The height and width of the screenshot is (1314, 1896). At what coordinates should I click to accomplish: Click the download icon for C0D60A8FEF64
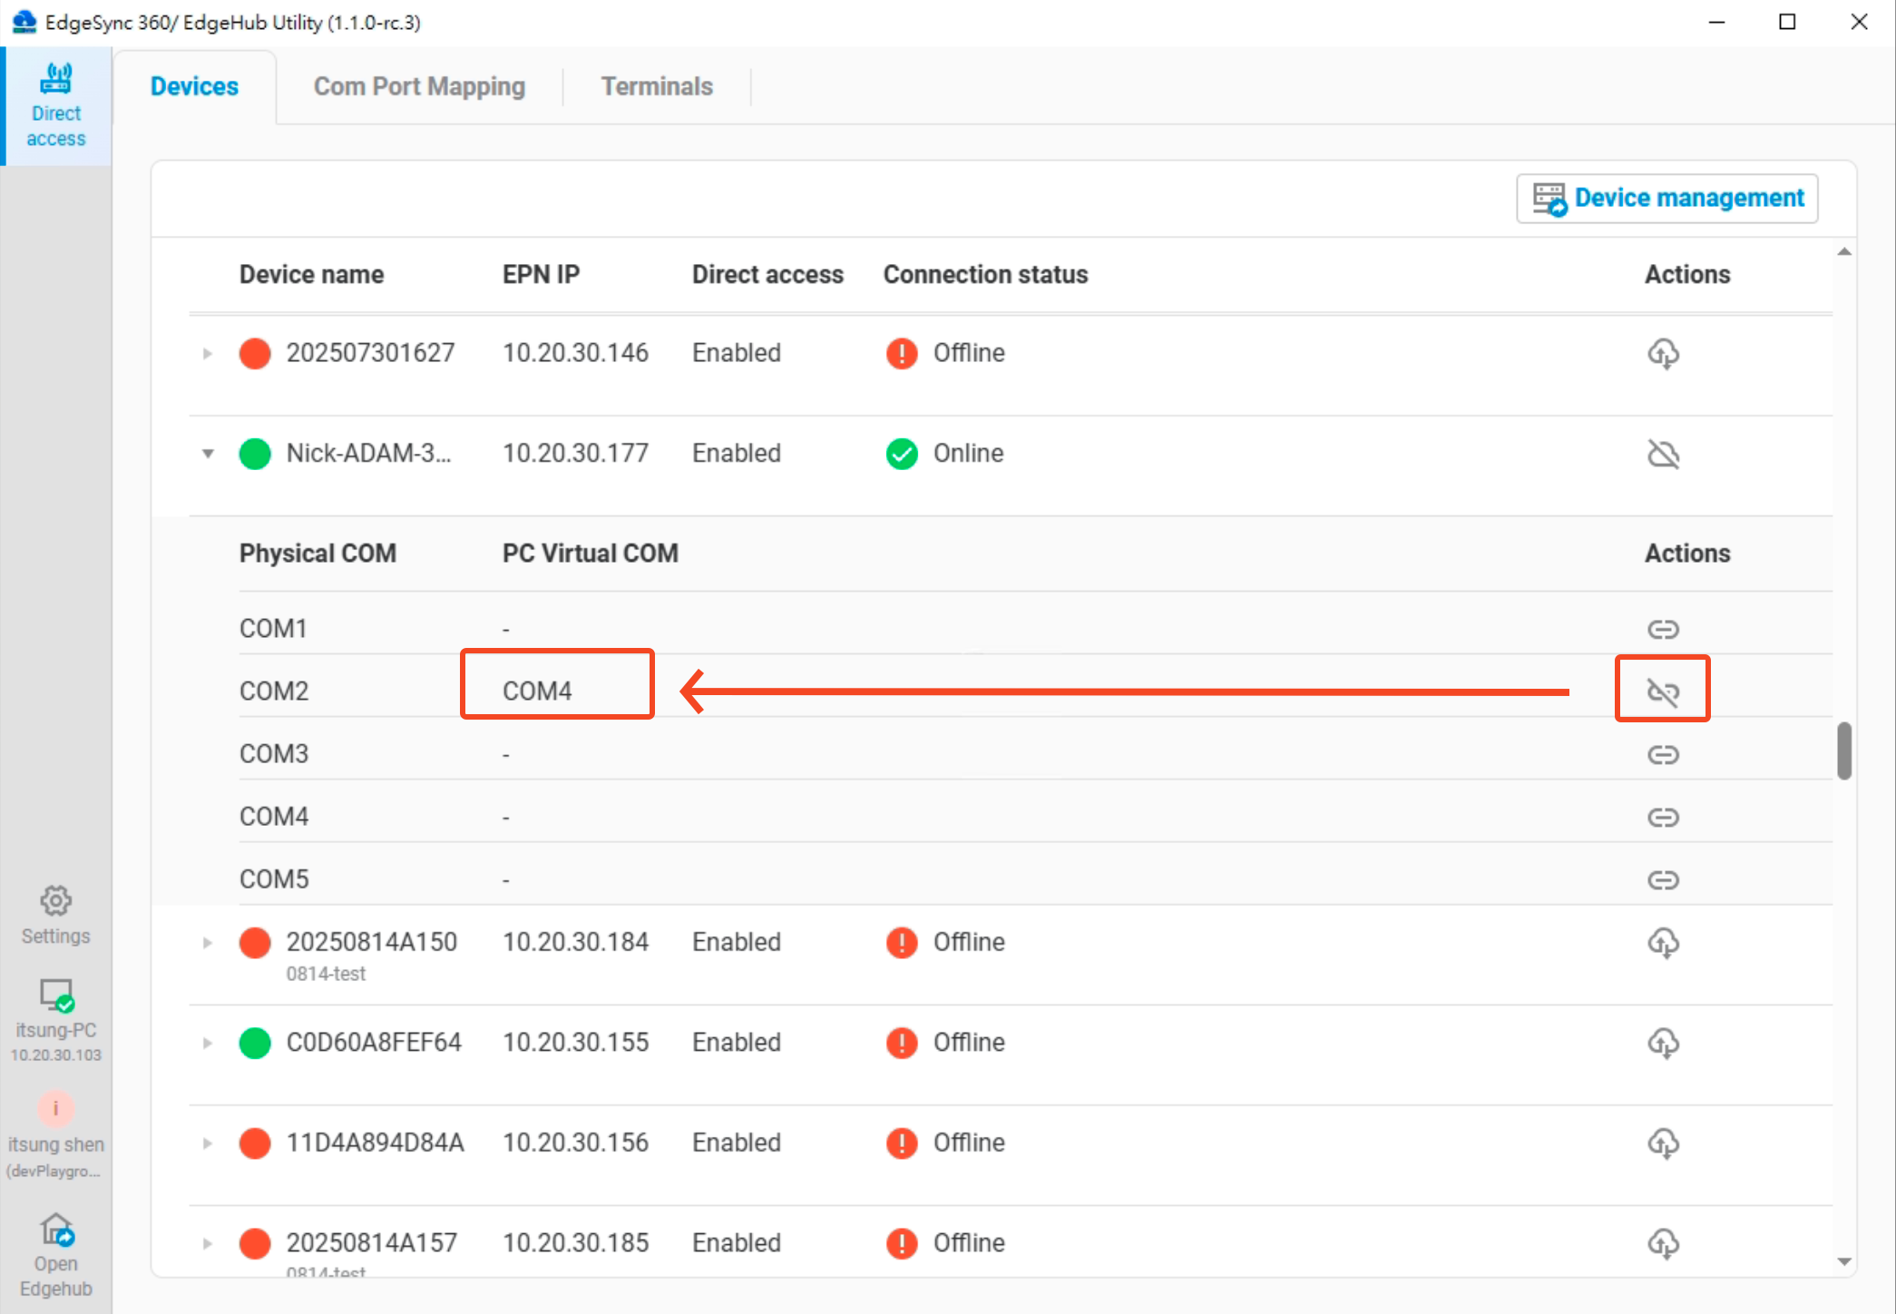pyautogui.click(x=1665, y=1043)
